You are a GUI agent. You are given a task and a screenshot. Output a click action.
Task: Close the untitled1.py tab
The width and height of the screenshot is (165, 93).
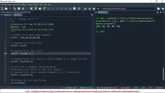12,15
